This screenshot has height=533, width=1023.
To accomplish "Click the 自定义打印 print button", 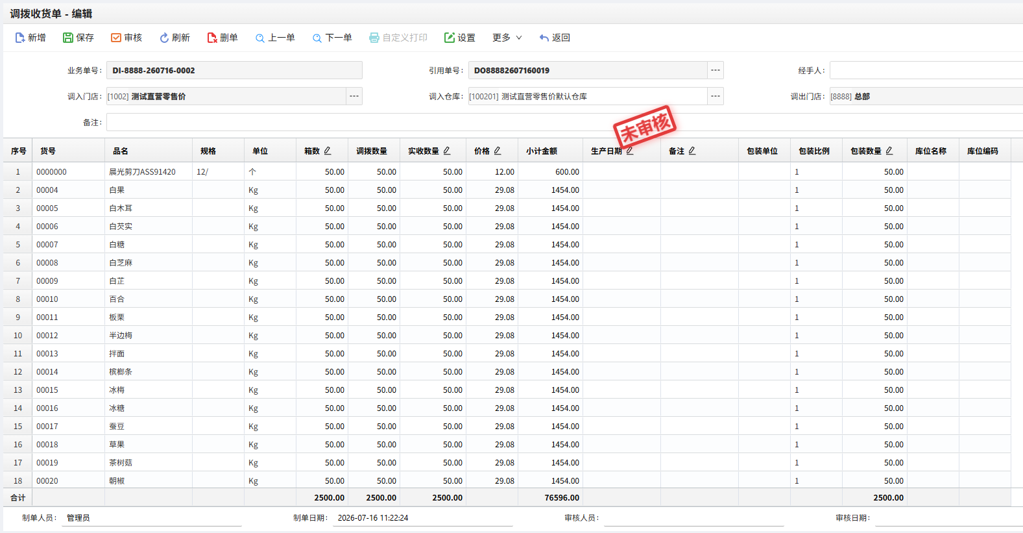I will click(x=398, y=38).
